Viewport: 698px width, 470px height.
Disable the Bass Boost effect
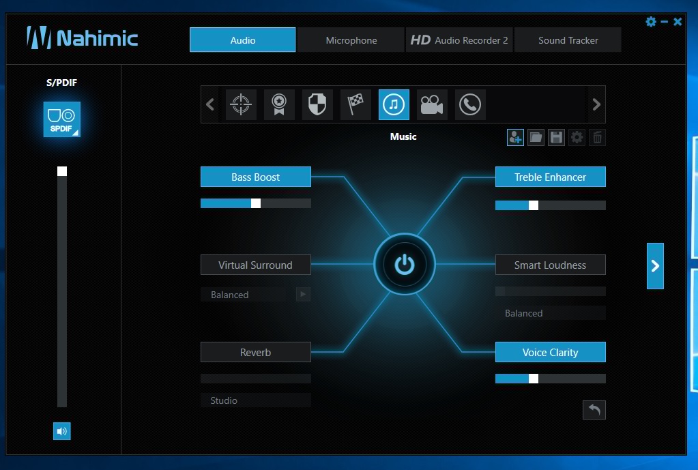coord(255,177)
